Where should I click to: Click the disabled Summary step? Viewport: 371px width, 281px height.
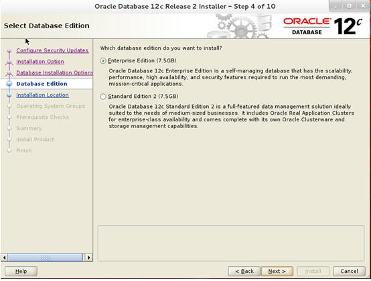[29, 128]
